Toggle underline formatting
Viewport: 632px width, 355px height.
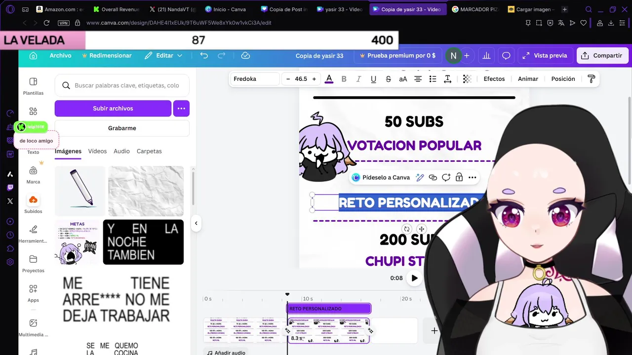pos(373,79)
